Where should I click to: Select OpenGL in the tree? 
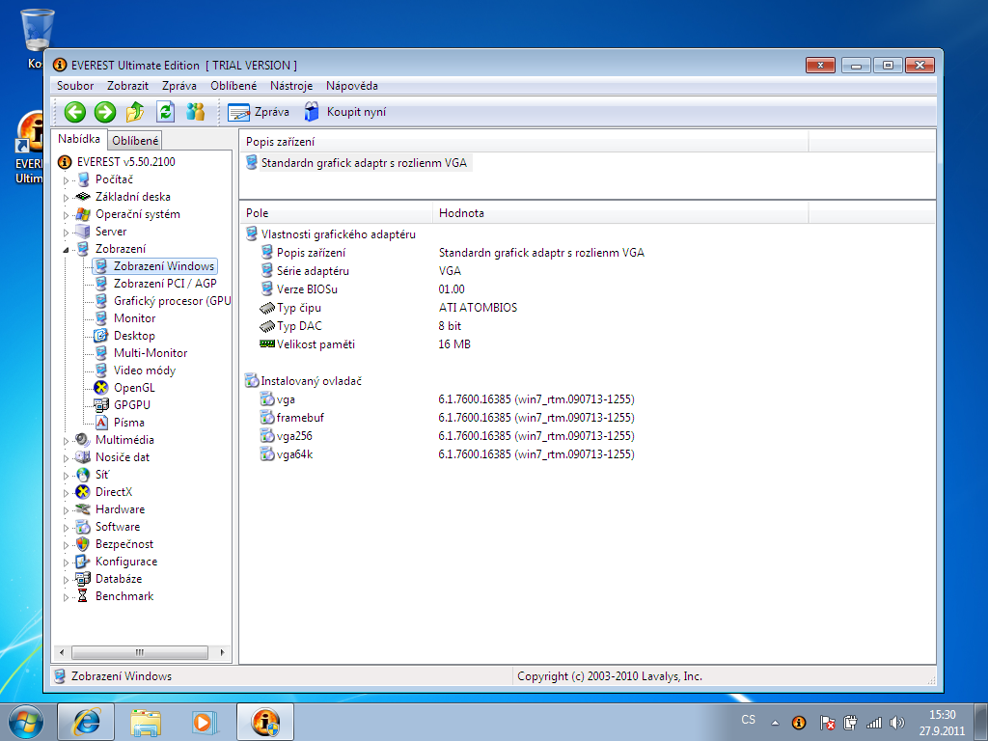pyautogui.click(x=133, y=388)
